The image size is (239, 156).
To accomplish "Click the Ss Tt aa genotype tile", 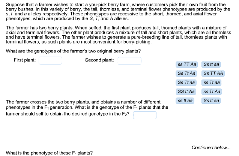I will 186,82.
